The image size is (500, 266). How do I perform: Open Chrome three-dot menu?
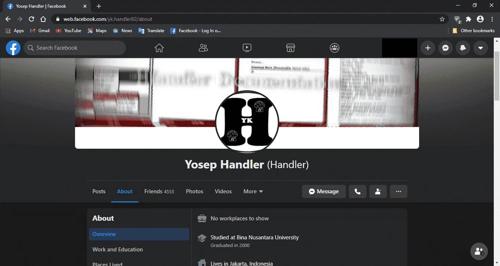pyautogui.click(x=492, y=19)
